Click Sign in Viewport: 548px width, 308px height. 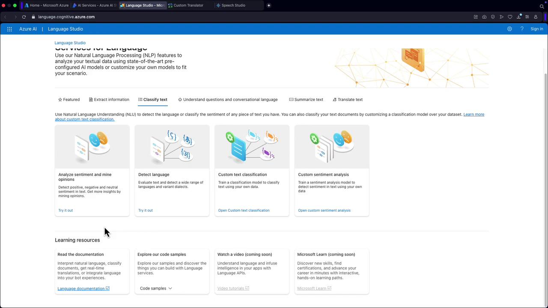click(536, 29)
